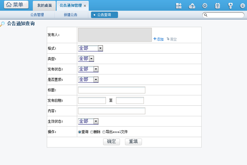Open the 生效状态 dropdown
This screenshot has height=165, width=247.
pos(96,121)
